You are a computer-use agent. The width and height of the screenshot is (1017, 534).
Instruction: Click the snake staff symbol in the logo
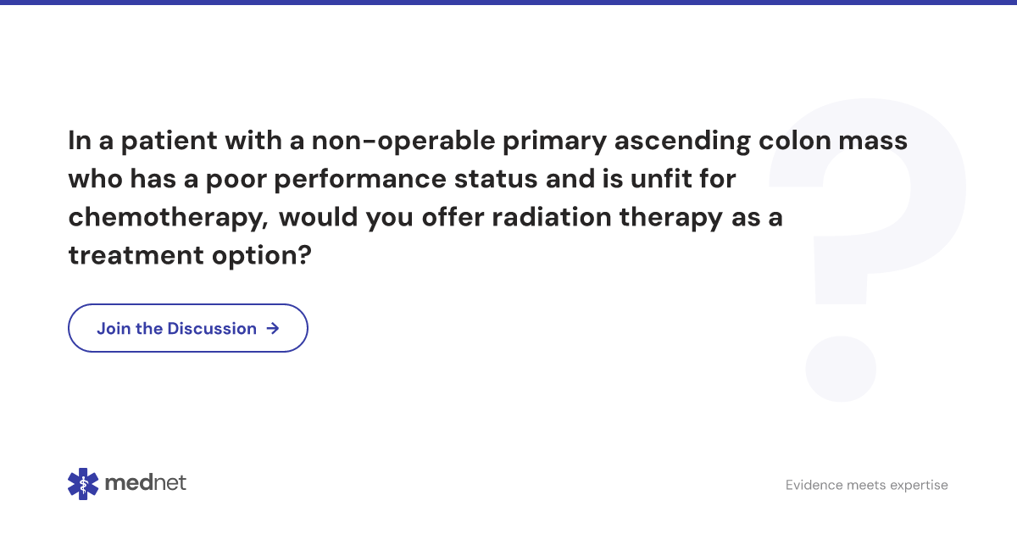(x=83, y=483)
